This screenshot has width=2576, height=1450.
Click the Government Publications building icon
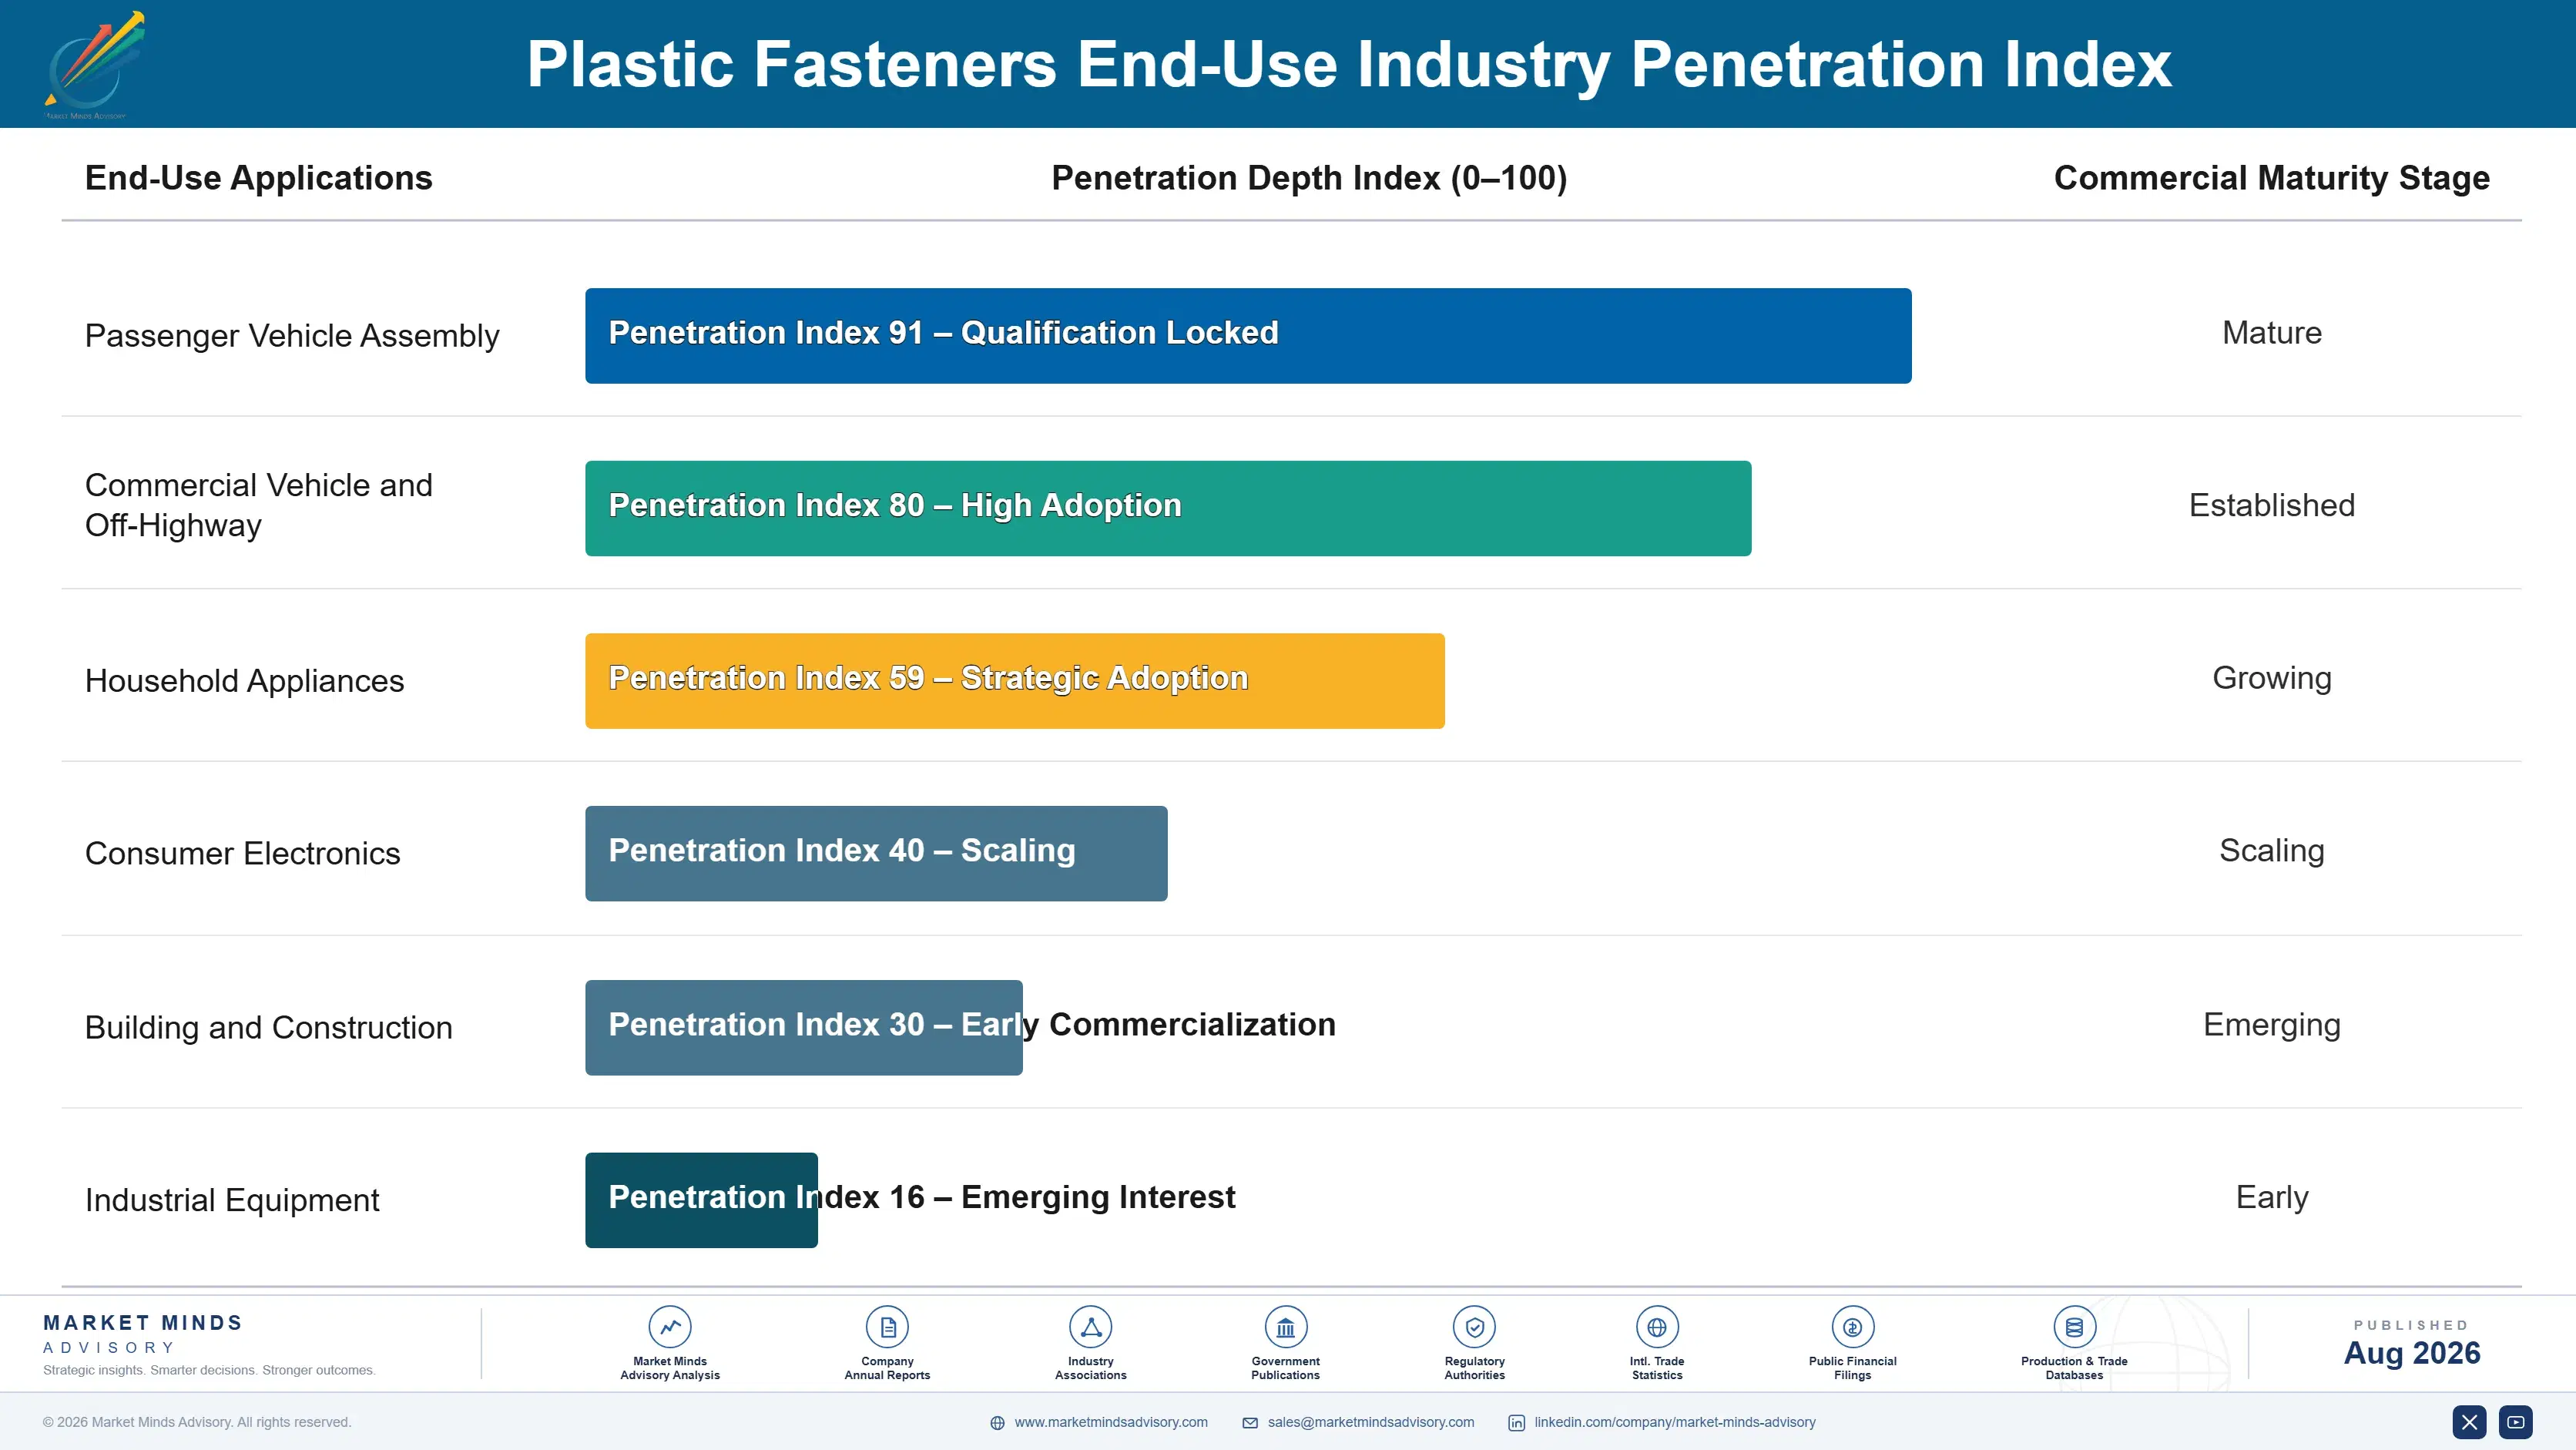click(x=1286, y=1327)
